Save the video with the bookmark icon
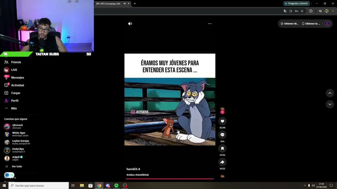The width and height of the screenshot is (337, 189). pos(222,149)
